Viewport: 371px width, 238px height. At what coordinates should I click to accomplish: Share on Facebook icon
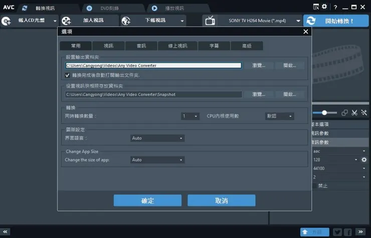pos(348,232)
